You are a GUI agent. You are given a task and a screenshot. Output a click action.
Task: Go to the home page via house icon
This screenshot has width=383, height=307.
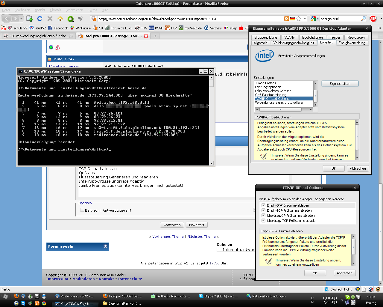click(x=60, y=19)
